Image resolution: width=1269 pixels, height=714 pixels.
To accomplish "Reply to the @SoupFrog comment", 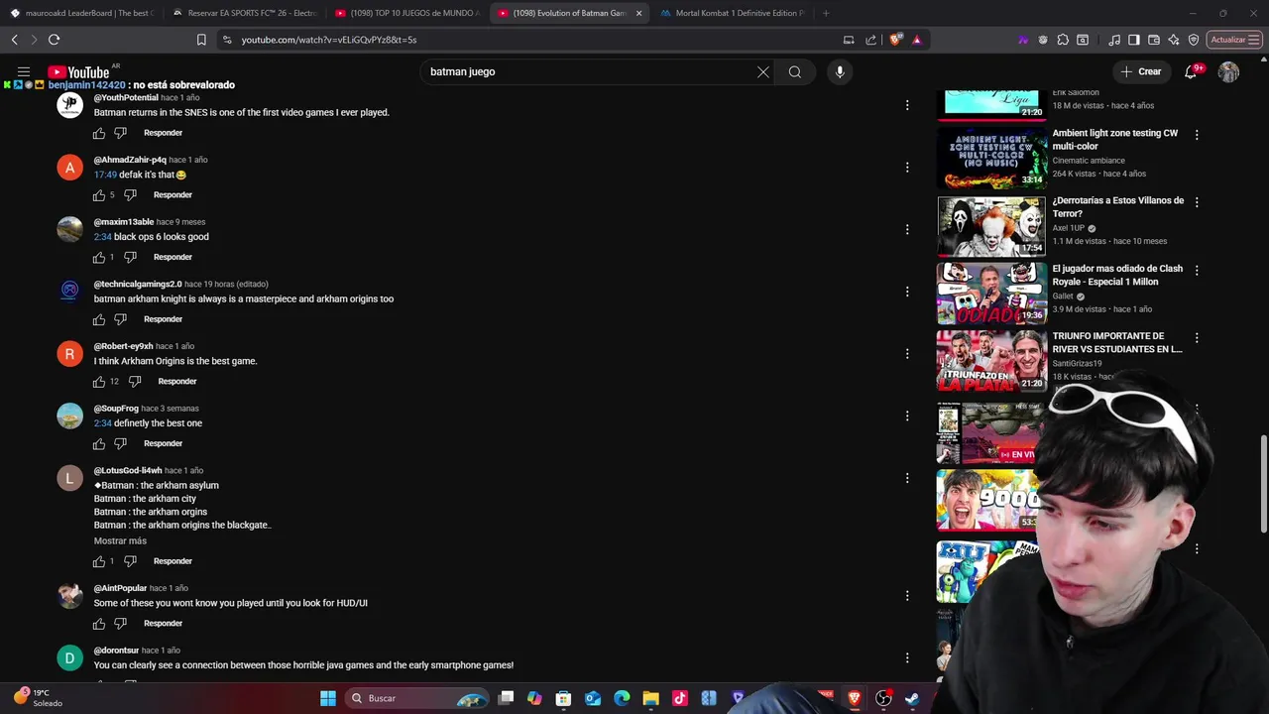I will point(163,443).
